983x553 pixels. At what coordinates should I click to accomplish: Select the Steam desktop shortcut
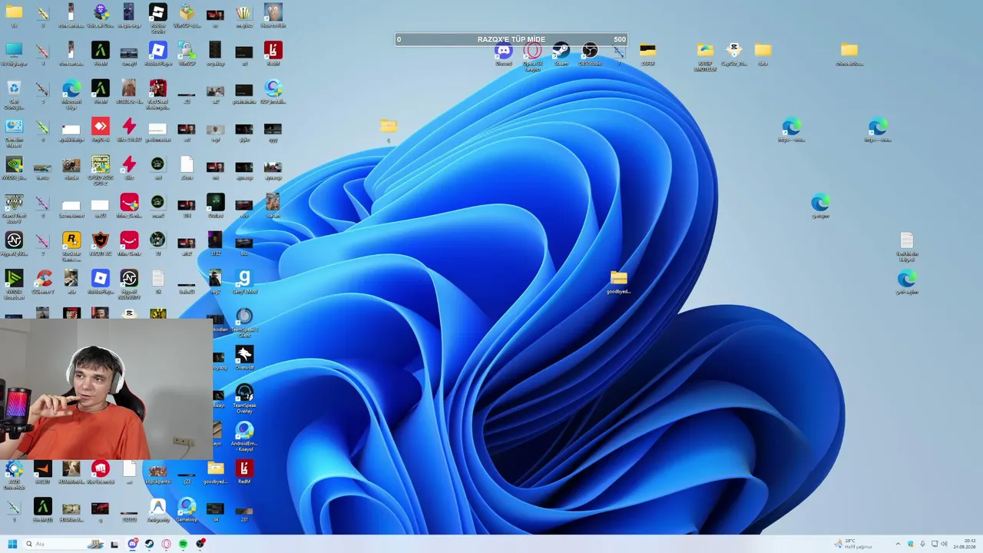[x=561, y=55]
